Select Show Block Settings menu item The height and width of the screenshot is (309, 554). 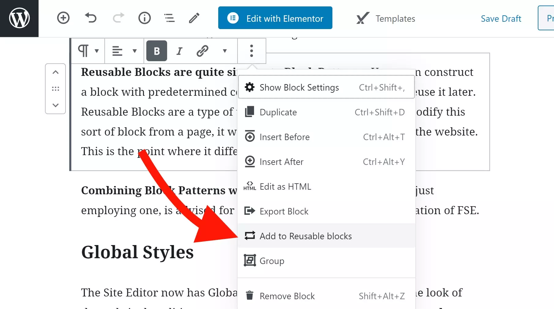point(326,87)
